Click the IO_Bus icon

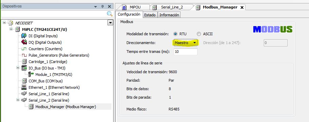24,68
